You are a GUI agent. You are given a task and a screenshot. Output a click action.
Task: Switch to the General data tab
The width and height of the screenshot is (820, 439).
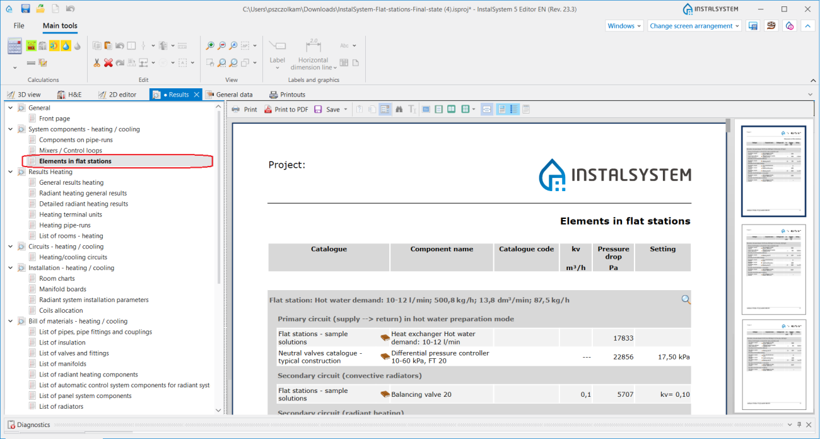click(228, 95)
